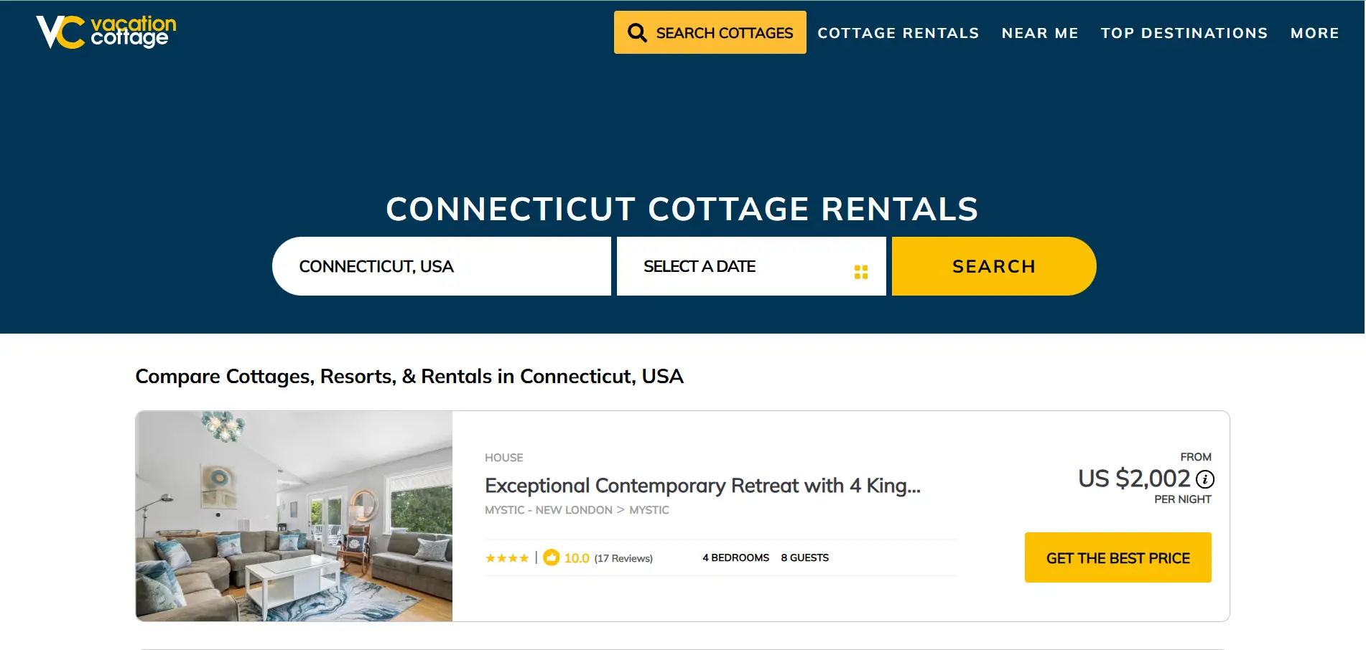Click the Connecticut, USA location field
1366x650 pixels.
[442, 266]
